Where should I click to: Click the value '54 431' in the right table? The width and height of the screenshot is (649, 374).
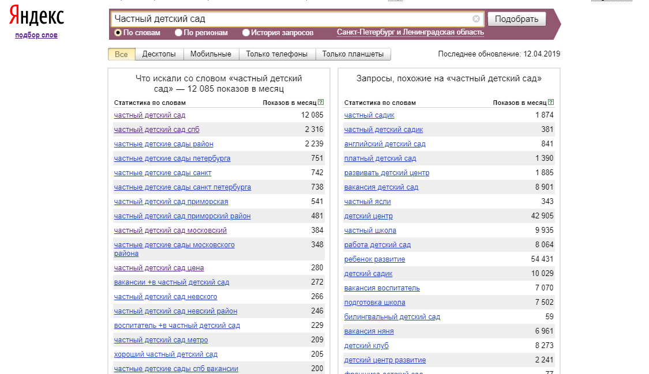542,259
